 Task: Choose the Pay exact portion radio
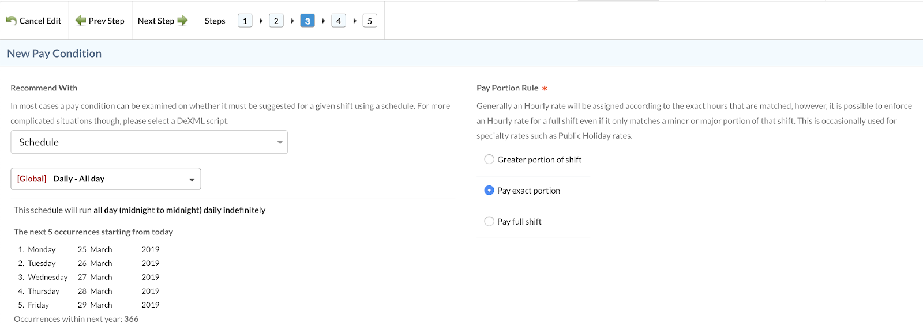coord(489,191)
